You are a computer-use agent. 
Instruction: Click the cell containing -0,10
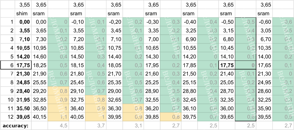77,23
